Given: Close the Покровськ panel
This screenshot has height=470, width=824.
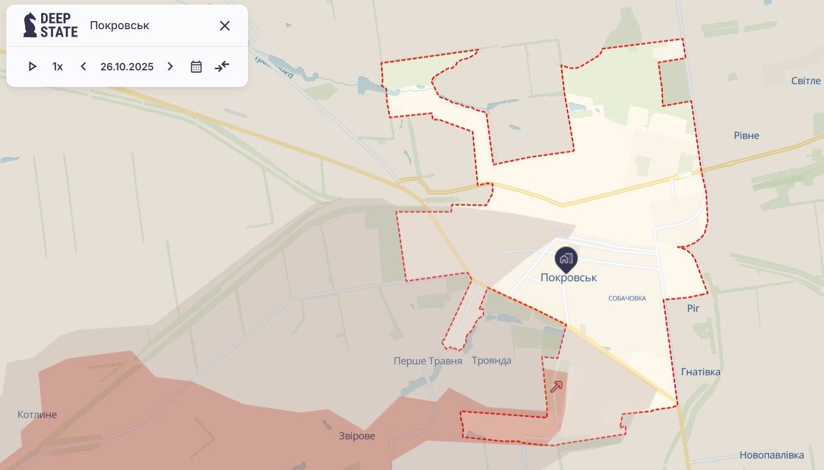Looking at the screenshot, I should [225, 26].
